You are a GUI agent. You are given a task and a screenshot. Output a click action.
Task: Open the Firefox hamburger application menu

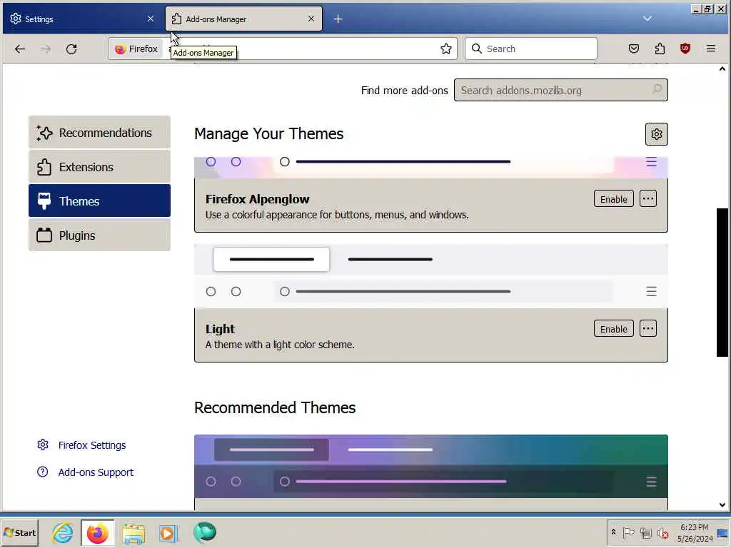click(710, 49)
